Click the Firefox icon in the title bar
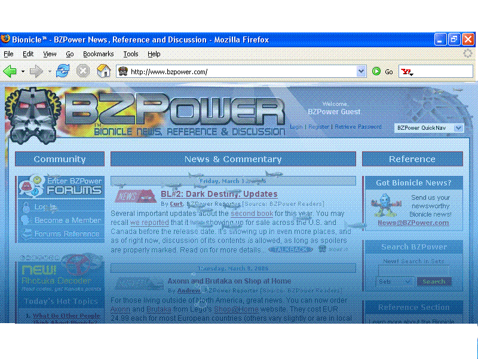 coord(5,39)
